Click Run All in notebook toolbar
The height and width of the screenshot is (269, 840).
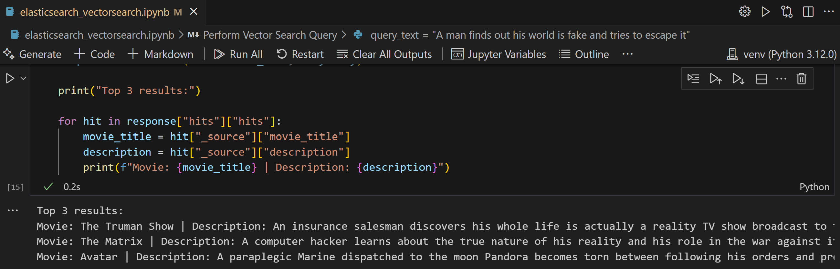pos(238,54)
